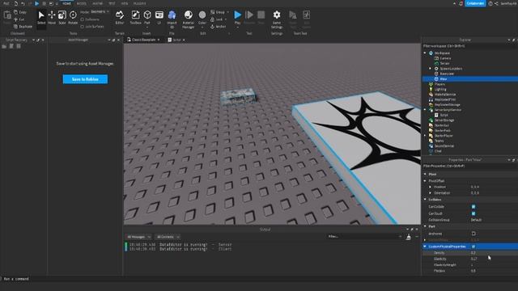Select Script under ServerScriptService

click(x=444, y=115)
